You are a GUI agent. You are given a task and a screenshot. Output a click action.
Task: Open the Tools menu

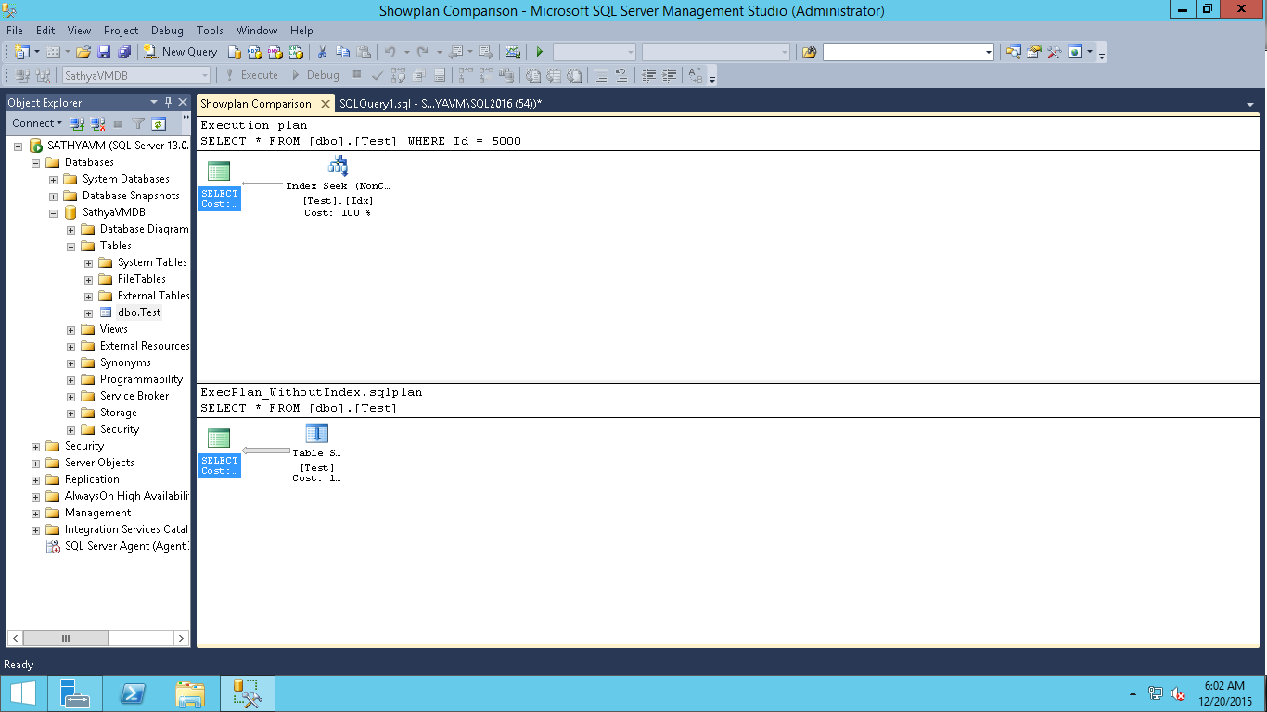coord(211,31)
